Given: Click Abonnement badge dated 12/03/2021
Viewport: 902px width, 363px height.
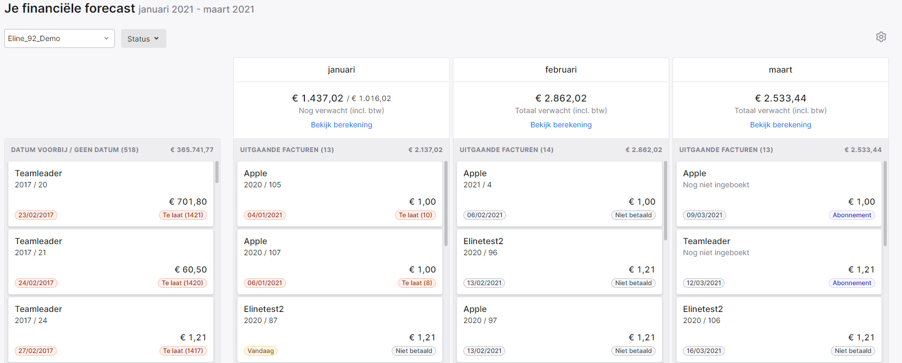Looking at the screenshot, I should click(x=852, y=283).
